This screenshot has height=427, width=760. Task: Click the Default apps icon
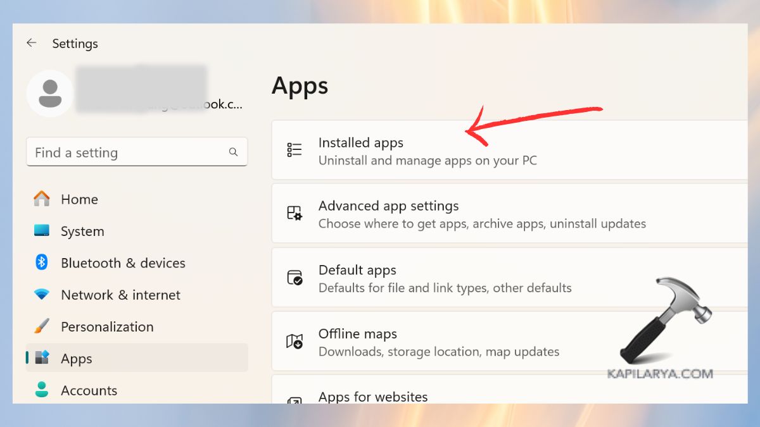tap(294, 277)
